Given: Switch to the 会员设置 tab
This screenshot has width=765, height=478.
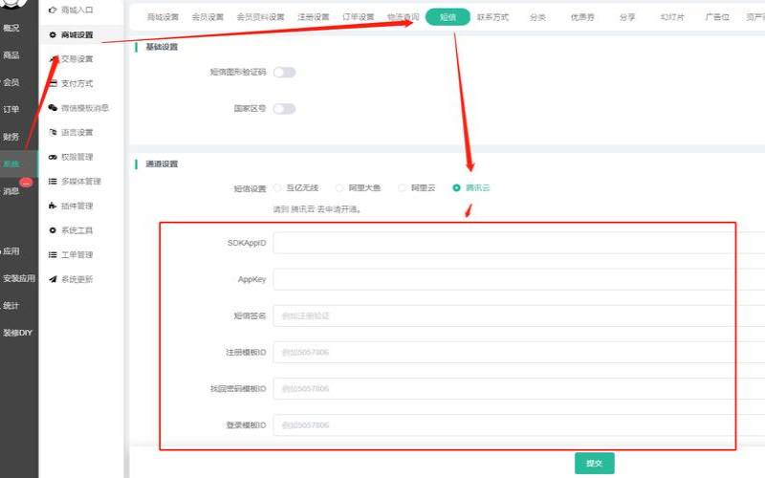Looking at the screenshot, I should click(x=208, y=17).
